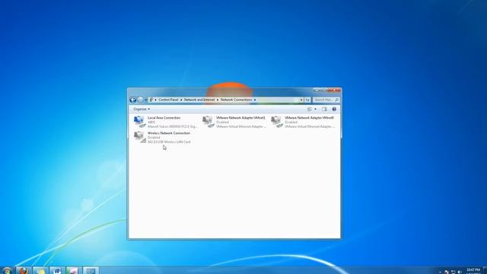
Task: Select the VMware Network Adapter VMnet1 icon
Action: [208, 122]
